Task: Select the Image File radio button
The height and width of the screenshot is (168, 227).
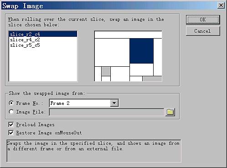Action: pyautogui.click(x=11, y=112)
